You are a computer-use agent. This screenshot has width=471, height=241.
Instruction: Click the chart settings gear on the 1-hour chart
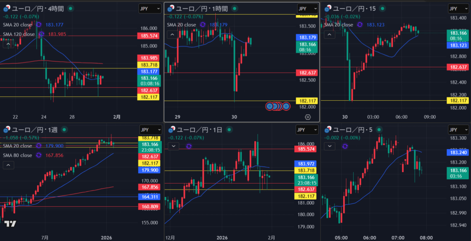[x=308, y=118]
